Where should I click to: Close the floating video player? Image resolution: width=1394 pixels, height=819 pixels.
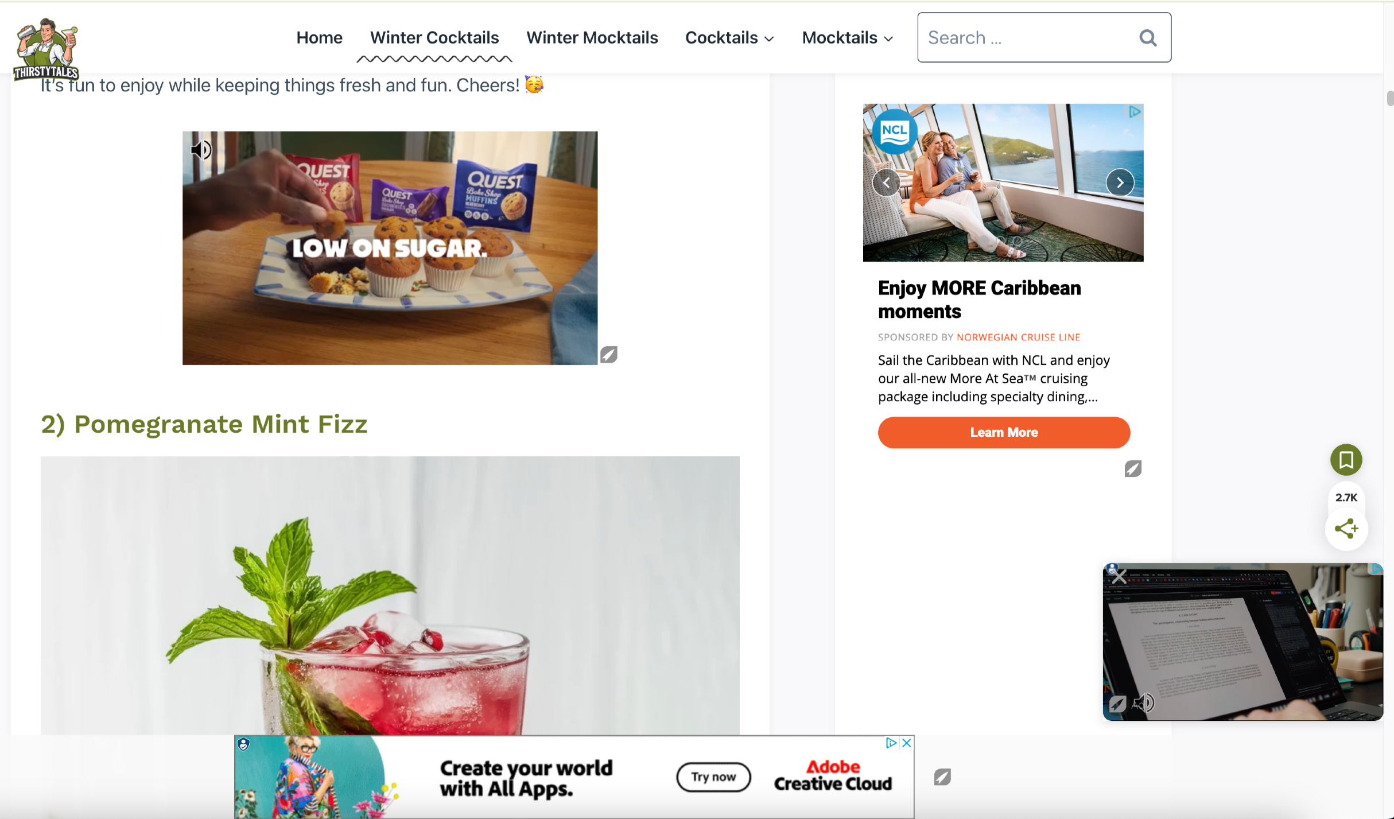click(x=1119, y=576)
